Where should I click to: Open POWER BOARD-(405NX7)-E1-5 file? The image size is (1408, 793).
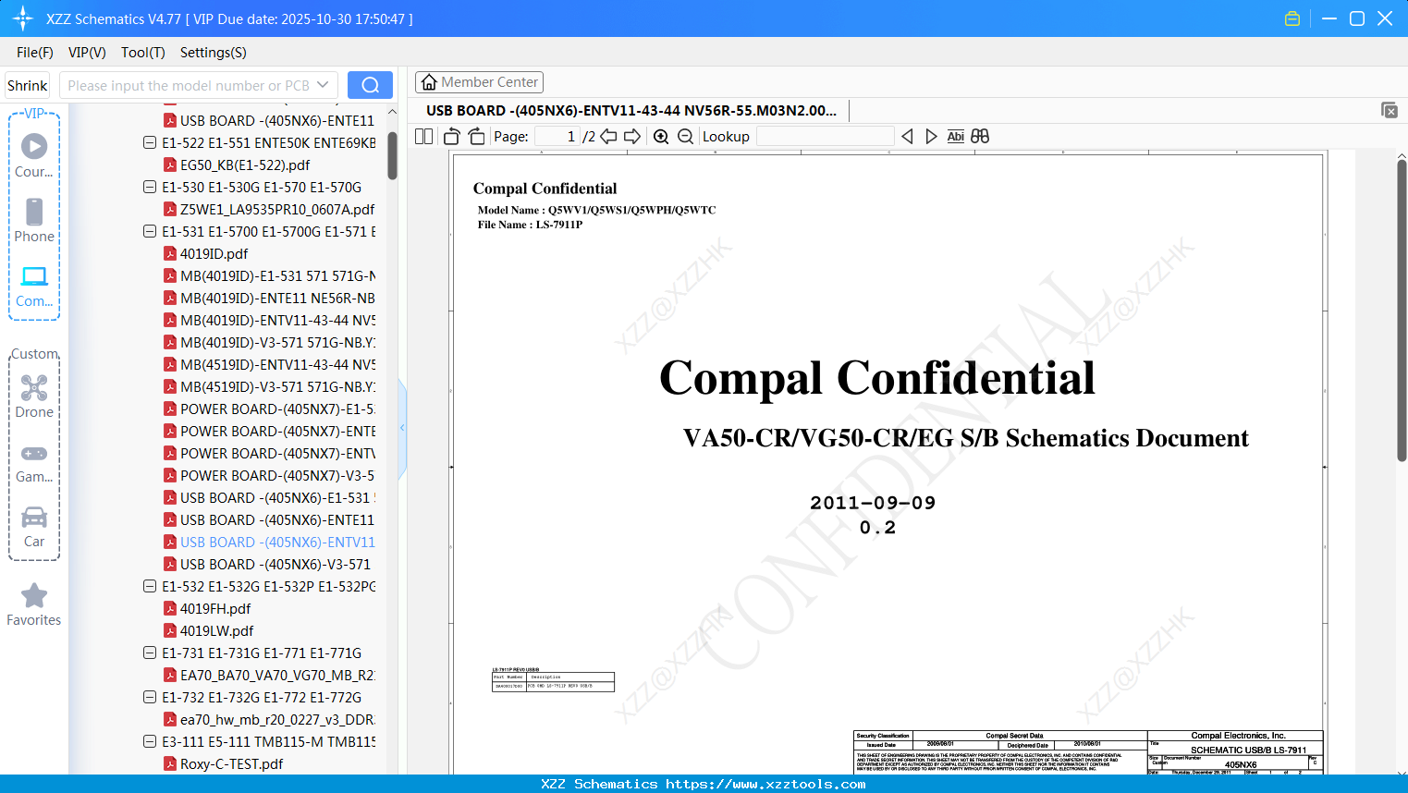coord(269,409)
